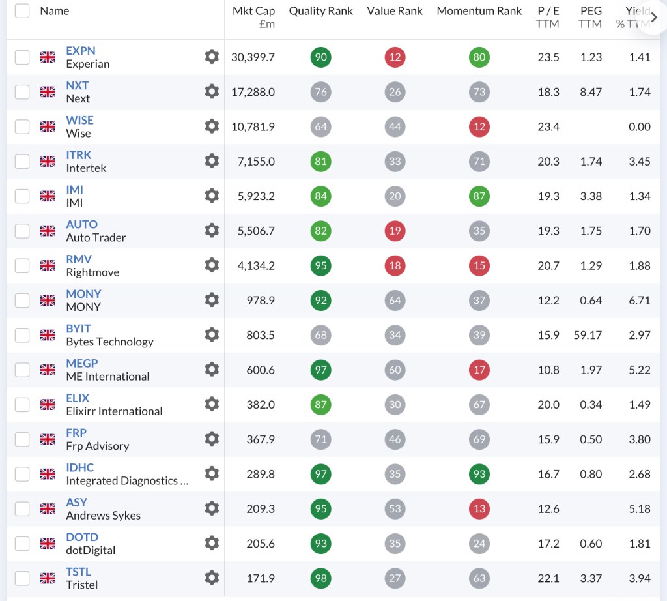Select the Next row checkbox
The height and width of the screenshot is (601, 667).
tap(22, 92)
